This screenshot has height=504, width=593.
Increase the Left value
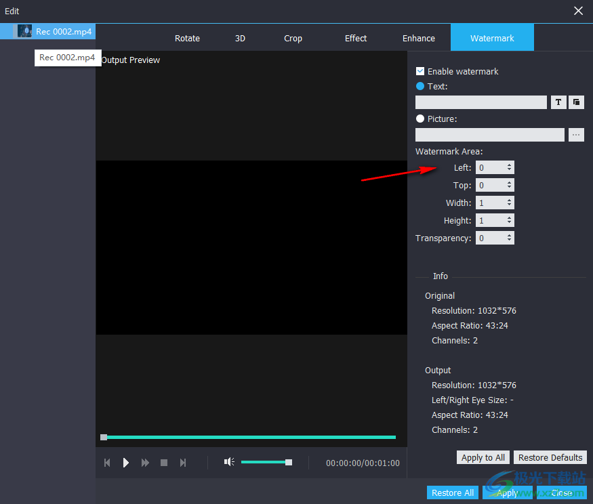tap(509, 165)
